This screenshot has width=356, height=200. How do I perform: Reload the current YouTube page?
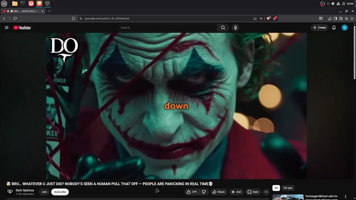15,18
